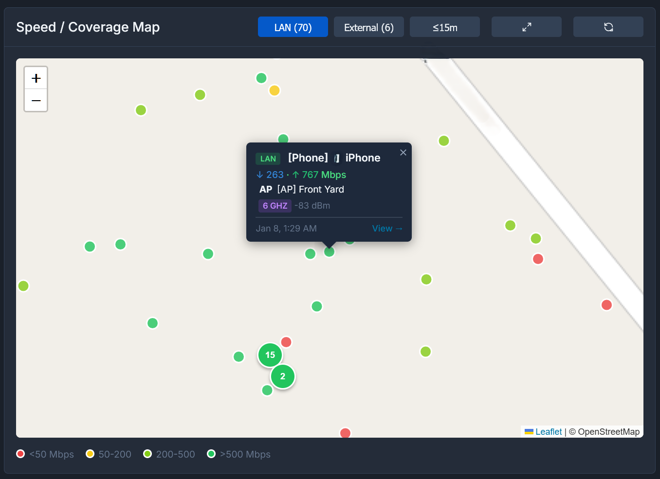Viewport: 660px width, 479px height.
Task: Toggle the External (6) filter
Action: (369, 27)
